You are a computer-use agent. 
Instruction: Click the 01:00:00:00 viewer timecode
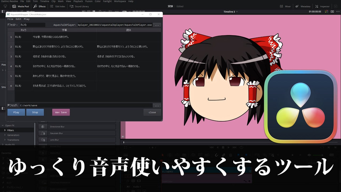pos(315,11)
